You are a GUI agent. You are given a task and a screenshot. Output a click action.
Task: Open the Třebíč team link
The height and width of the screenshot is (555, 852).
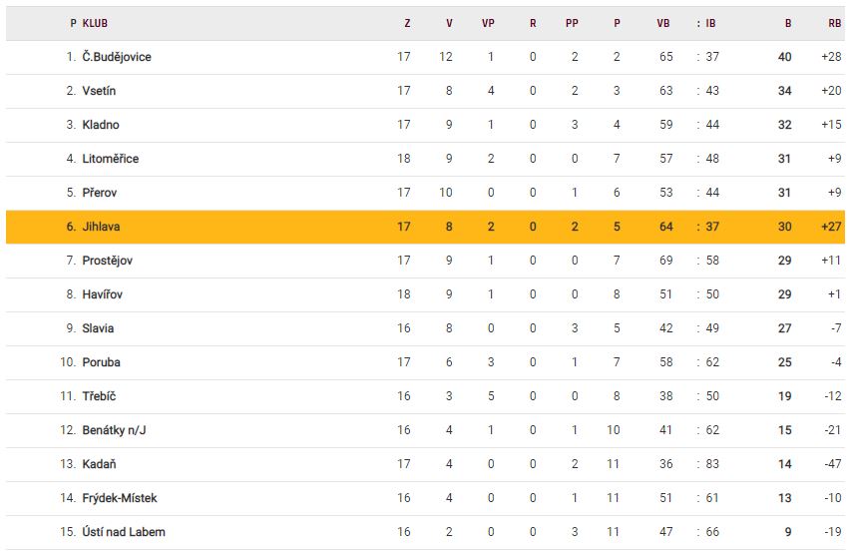click(99, 396)
